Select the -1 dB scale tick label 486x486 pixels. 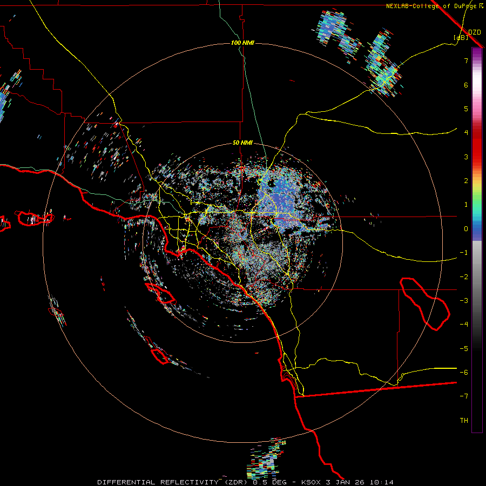[464, 253]
